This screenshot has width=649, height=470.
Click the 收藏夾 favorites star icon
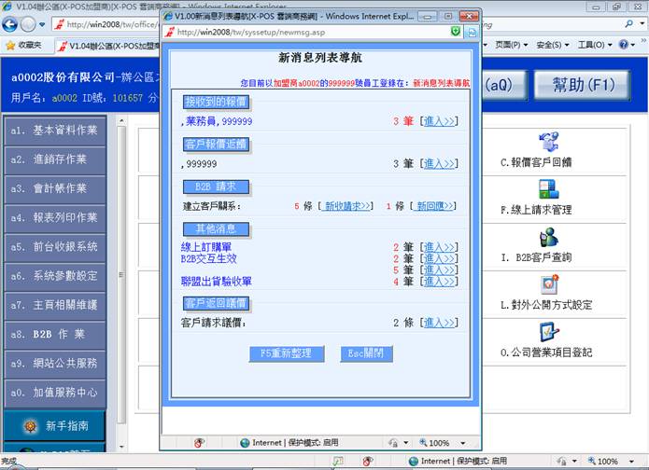click(x=11, y=45)
